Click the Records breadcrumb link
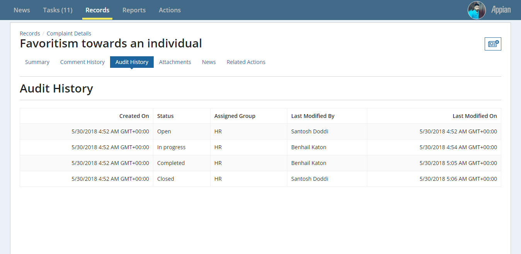This screenshot has height=254, width=521. [x=30, y=34]
